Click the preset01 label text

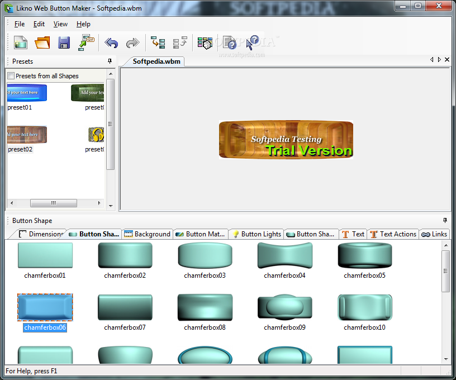point(20,108)
